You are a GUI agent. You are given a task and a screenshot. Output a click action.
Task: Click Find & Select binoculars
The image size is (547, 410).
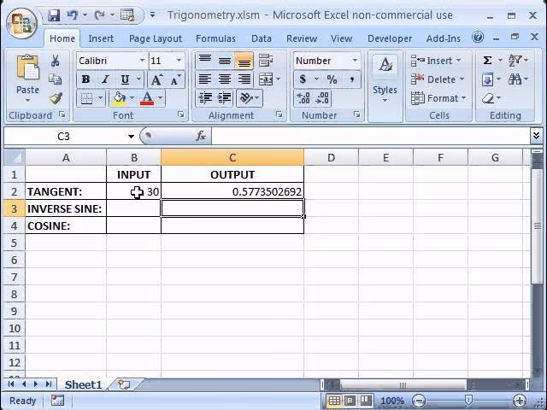click(515, 79)
